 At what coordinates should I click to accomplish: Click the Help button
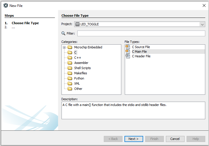pos(196,139)
